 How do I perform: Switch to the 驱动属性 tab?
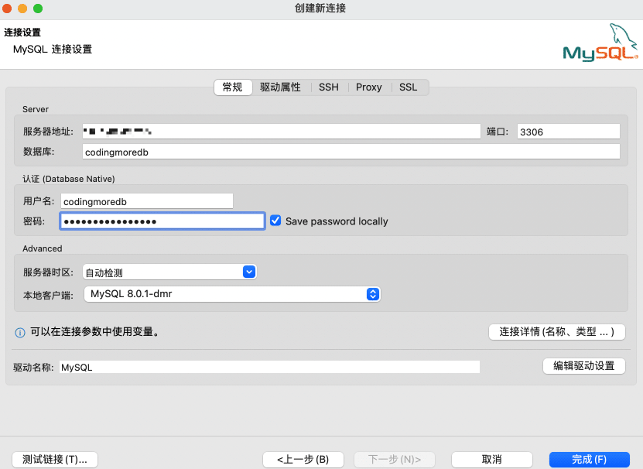[x=280, y=87]
